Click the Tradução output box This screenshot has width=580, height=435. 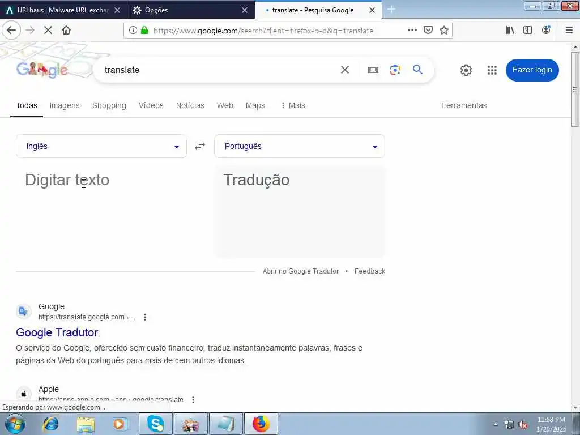(300, 211)
